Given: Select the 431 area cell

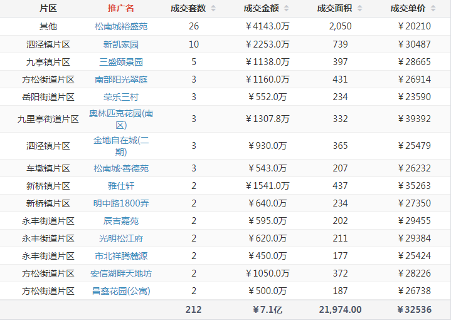Looking at the screenshot, I should pos(340,79).
